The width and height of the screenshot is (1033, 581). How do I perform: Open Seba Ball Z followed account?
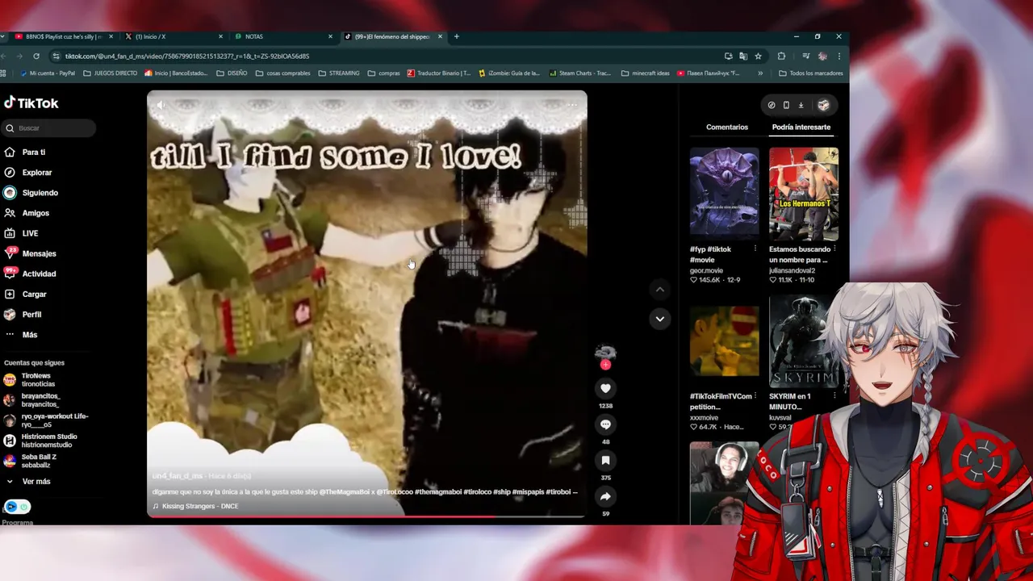click(30, 461)
